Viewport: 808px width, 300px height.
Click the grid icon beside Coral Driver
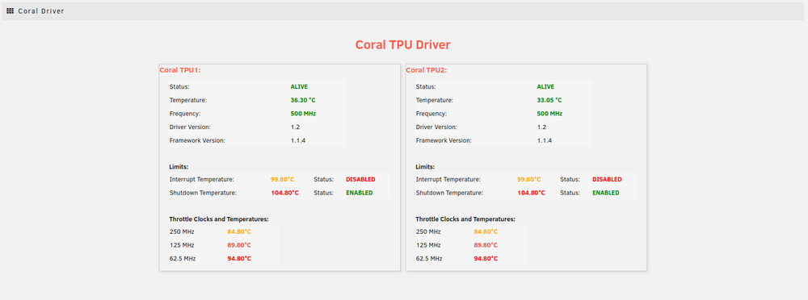point(11,10)
